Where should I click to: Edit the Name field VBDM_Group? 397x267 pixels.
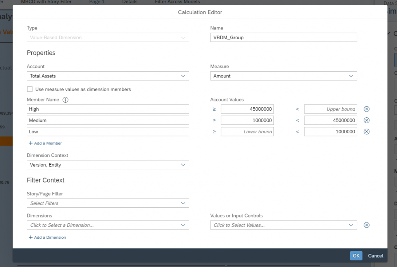283,38
